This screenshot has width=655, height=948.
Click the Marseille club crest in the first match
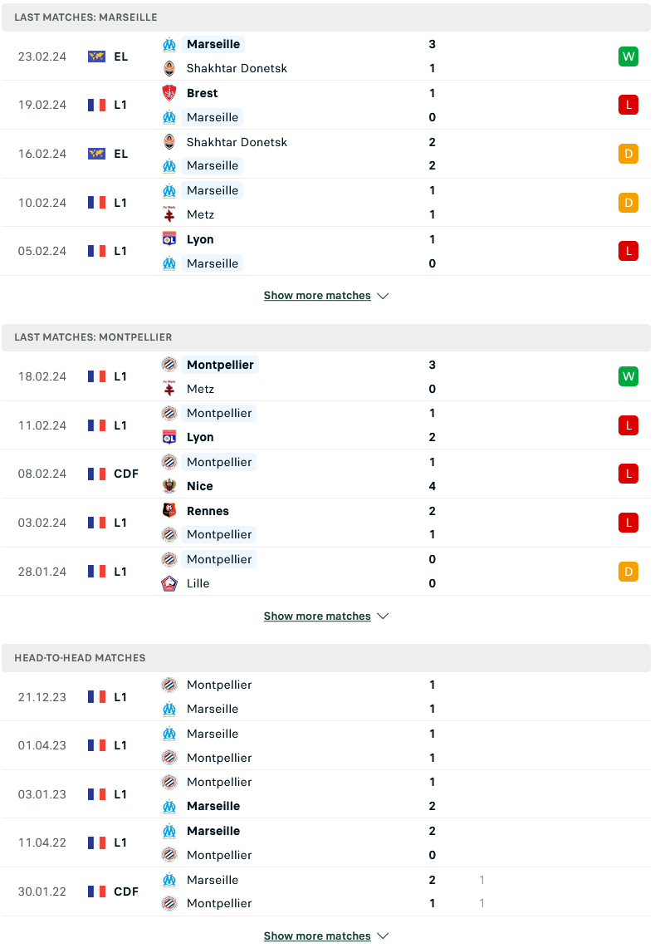pos(171,44)
